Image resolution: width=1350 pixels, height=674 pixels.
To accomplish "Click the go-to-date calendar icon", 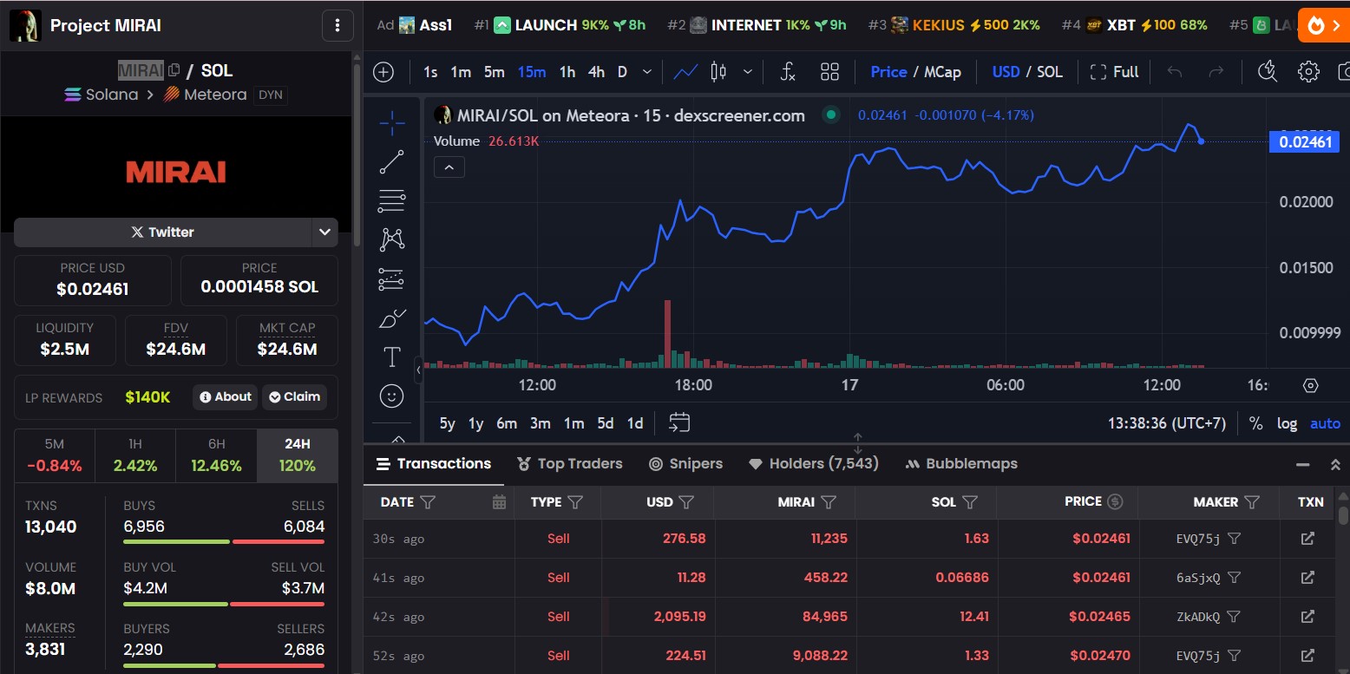I will pyautogui.click(x=679, y=423).
